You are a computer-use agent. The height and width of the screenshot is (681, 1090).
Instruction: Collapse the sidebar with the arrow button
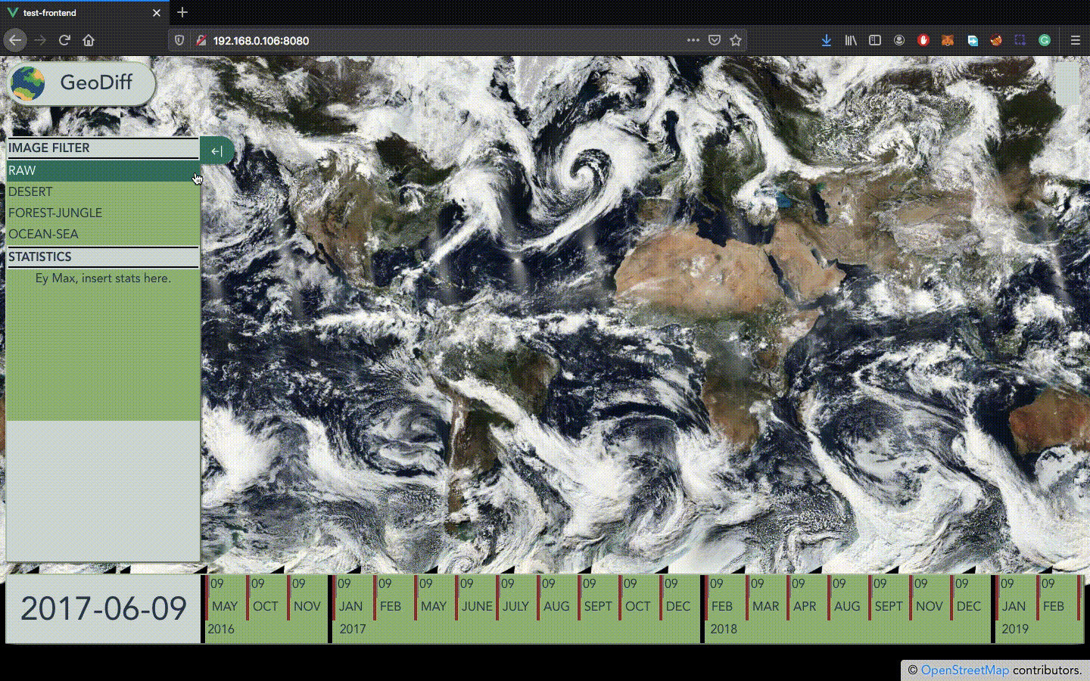[216, 151]
